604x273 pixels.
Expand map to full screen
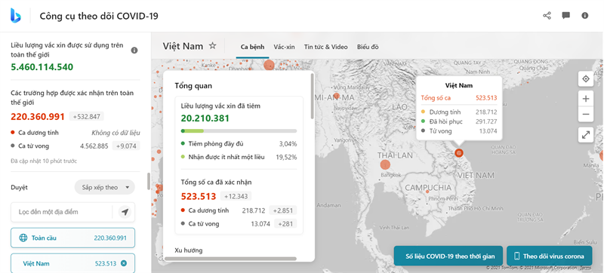point(586,135)
